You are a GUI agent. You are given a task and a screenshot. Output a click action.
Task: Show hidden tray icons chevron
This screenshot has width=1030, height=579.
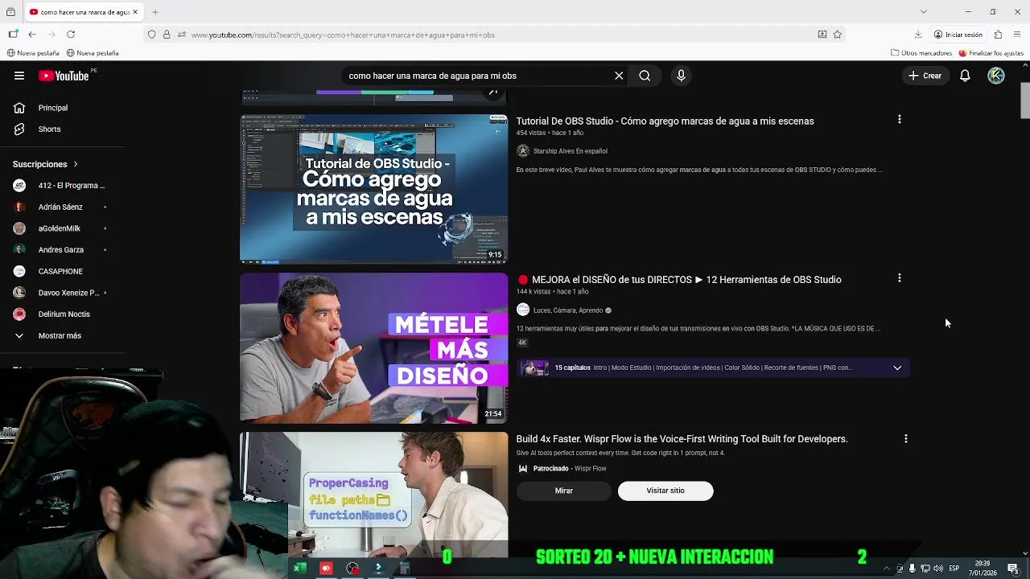pyautogui.click(x=887, y=569)
